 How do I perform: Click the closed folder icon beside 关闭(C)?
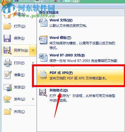coord(8,111)
